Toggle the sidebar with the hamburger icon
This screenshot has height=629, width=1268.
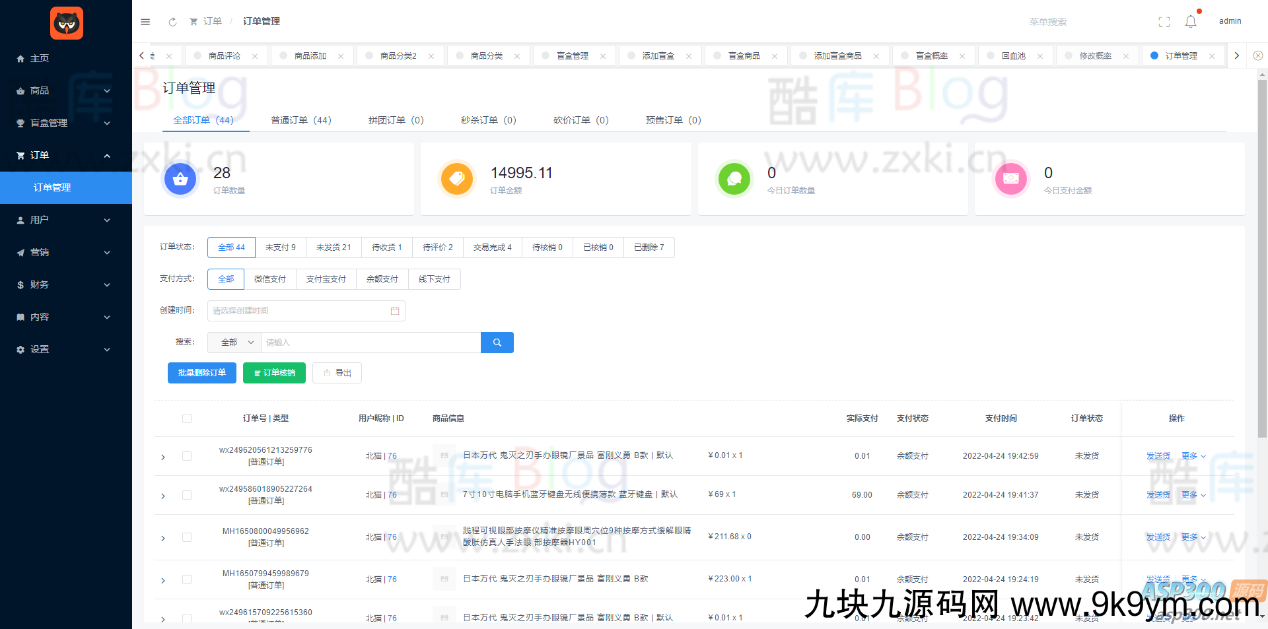[x=145, y=21]
